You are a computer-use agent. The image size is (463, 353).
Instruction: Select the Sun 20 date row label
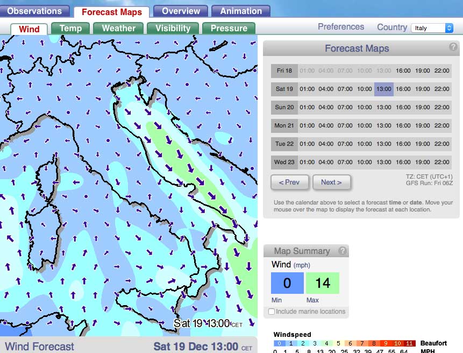(284, 108)
